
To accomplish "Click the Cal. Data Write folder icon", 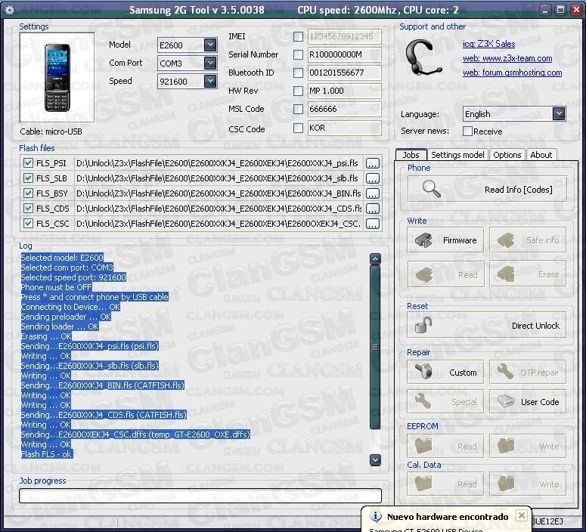I will pyautogui.click(x=506, y=484).
